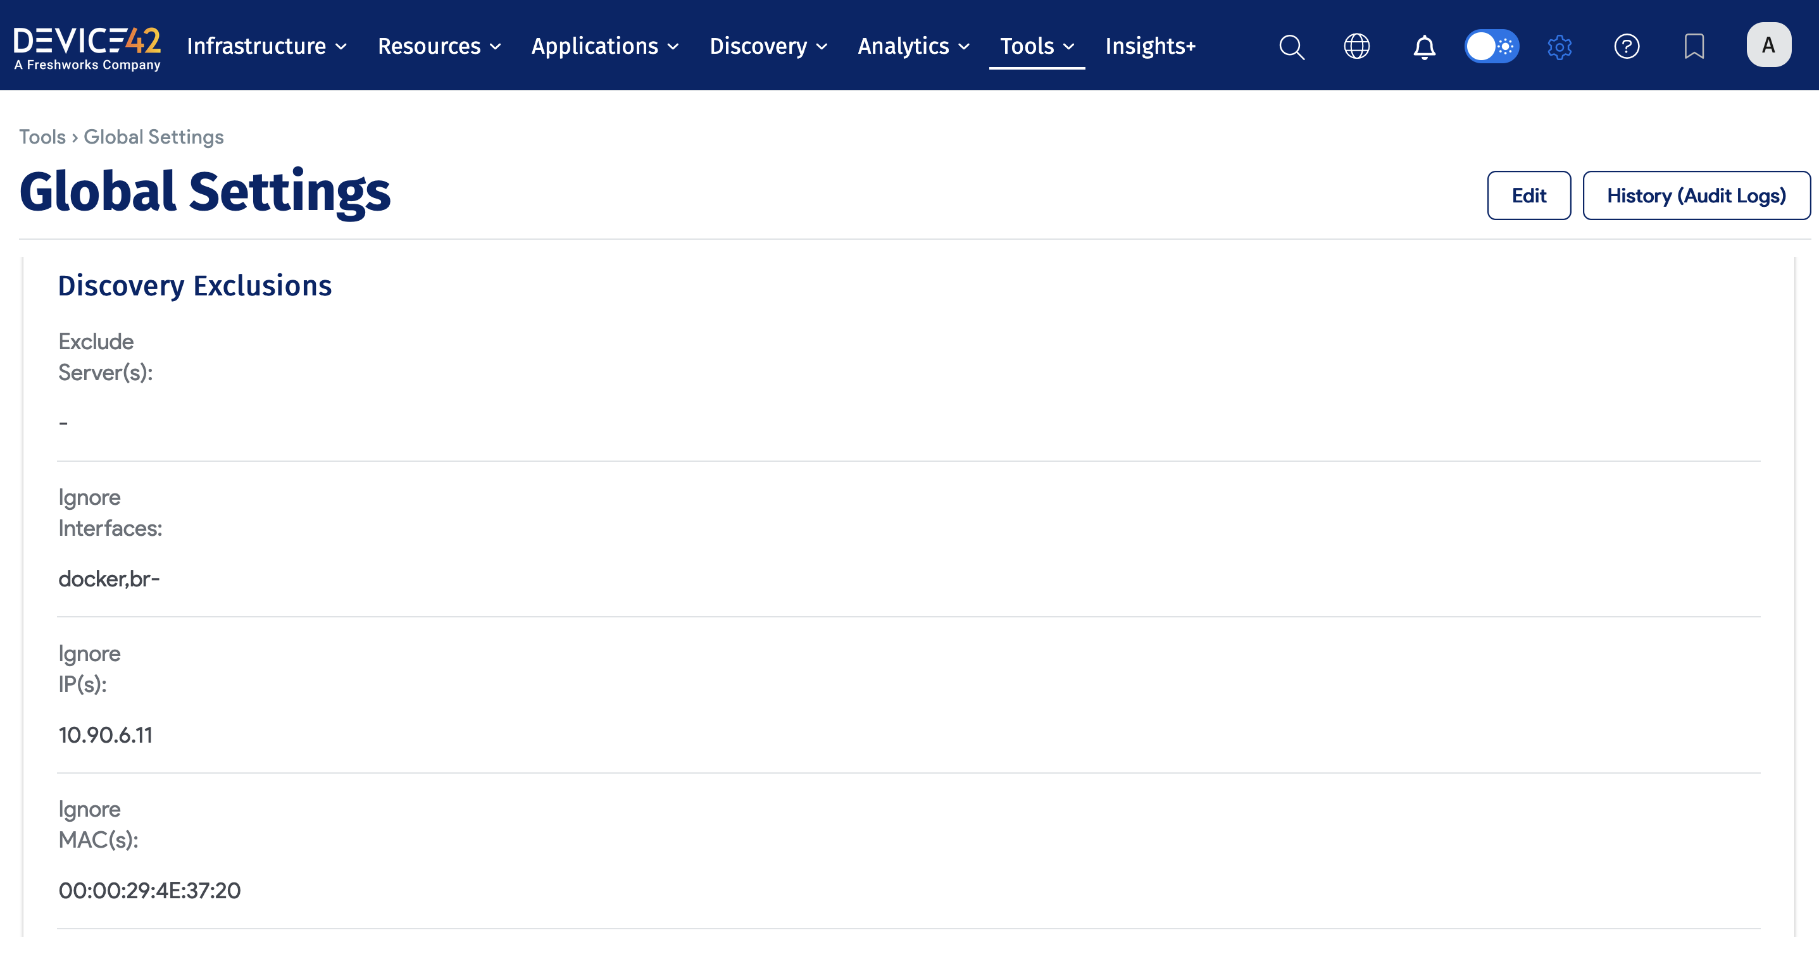Screen dimensions: 1819x959
Task: Expand the Resources dropdown menu
Action: (x=439, y=47)
